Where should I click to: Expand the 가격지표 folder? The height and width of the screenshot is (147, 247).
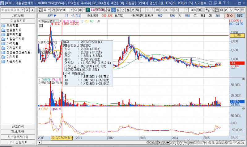pos(10,43)
